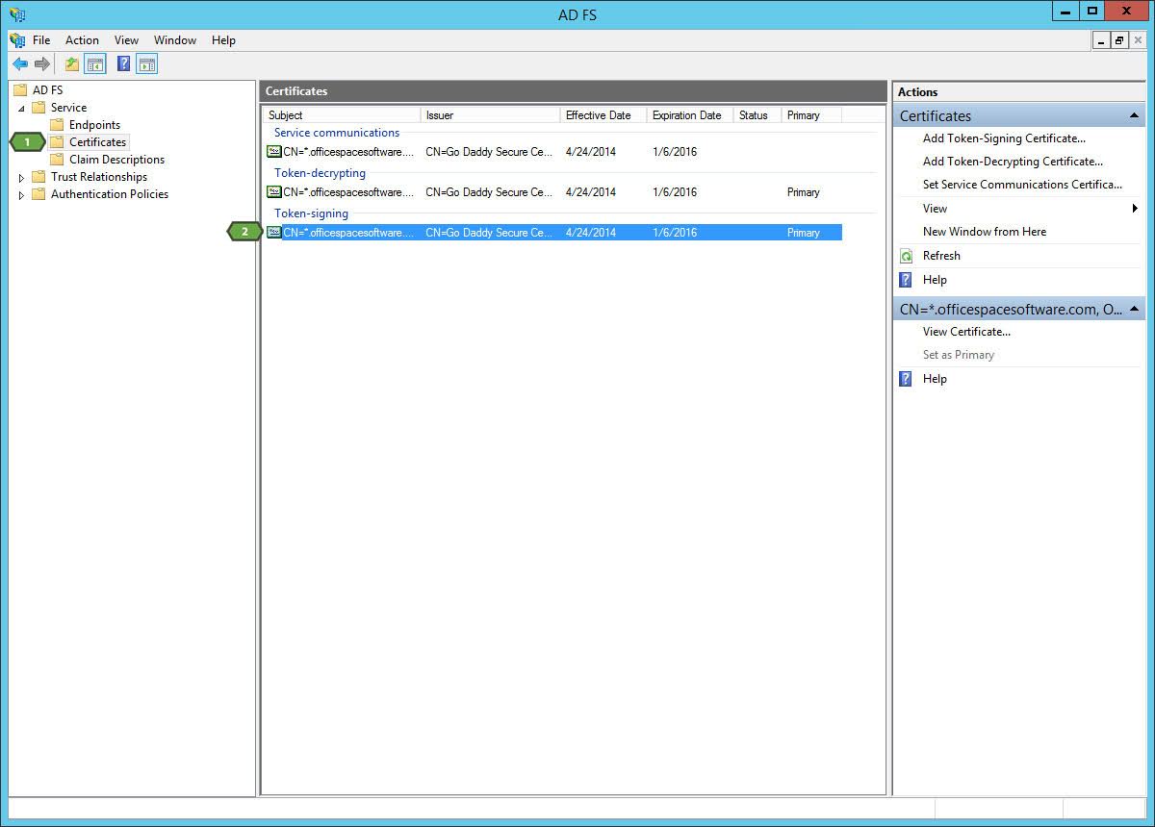Select the Token-decrypting certificate subject text
The image size is (1155, 827).
pos(348,192)
